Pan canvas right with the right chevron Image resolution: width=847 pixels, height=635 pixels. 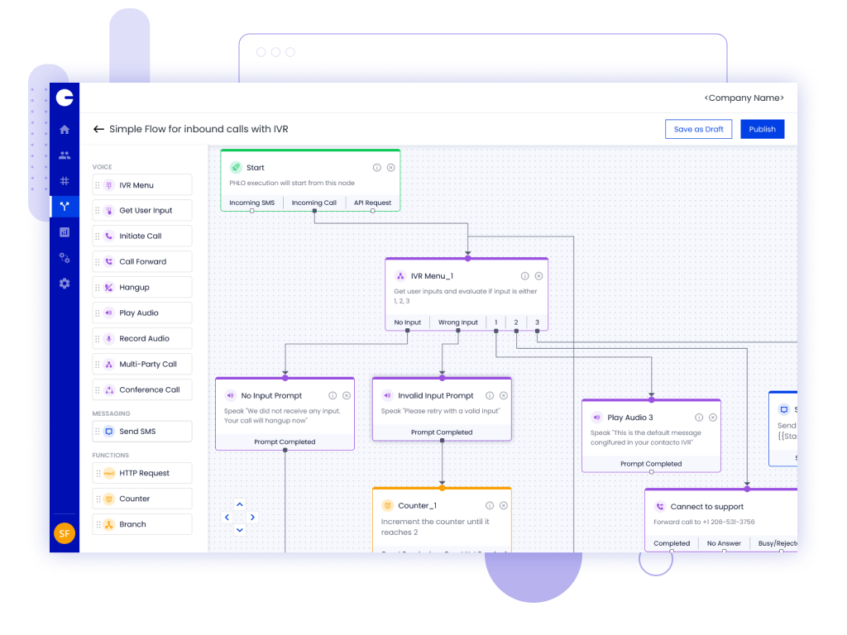click(x=253, y=518)
